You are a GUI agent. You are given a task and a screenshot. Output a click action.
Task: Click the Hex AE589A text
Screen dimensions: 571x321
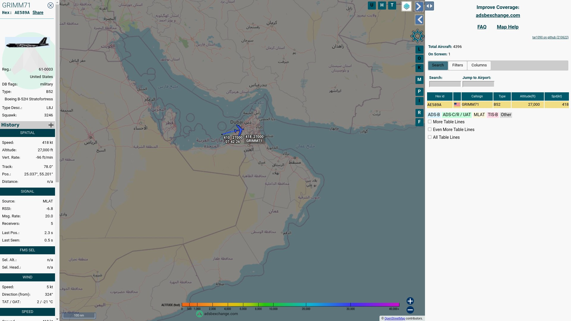[16, 13]
